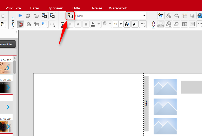Click the photo list scrollbar thumb
The width and height of the screenshot is (202, 136).
[x=15, y=67]
